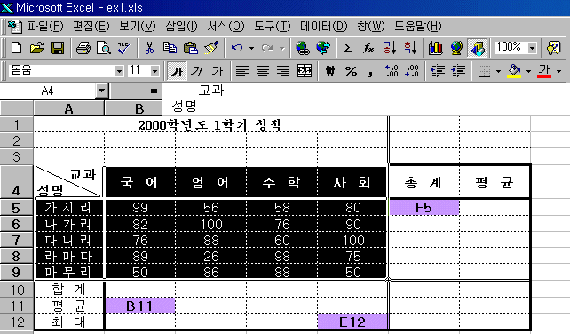Launch the Chart Wizard icon
570x334 pixels.
[435, 48]
